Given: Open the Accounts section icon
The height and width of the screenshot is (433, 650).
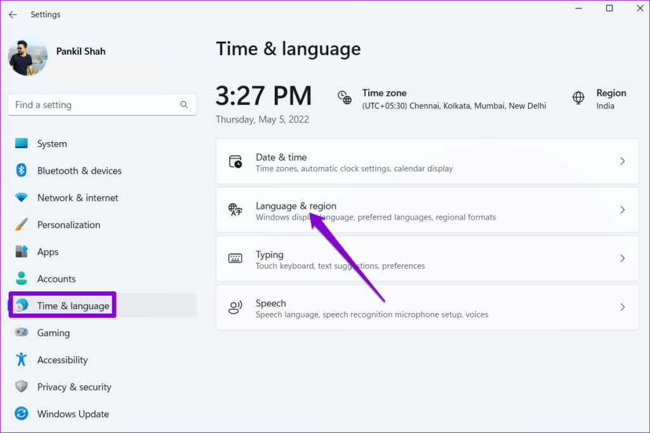Looking at the screenshot, I should pos(22,278).
